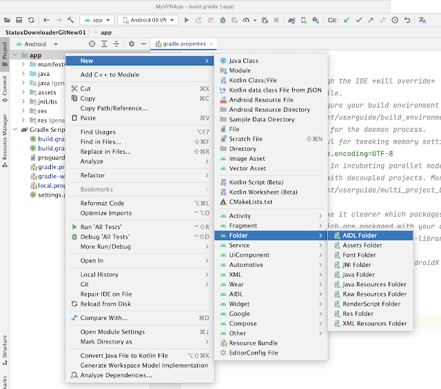This screenshot has height=389, width=441.
Task: Choose Assets Folder option
Action: click(371, 245)
